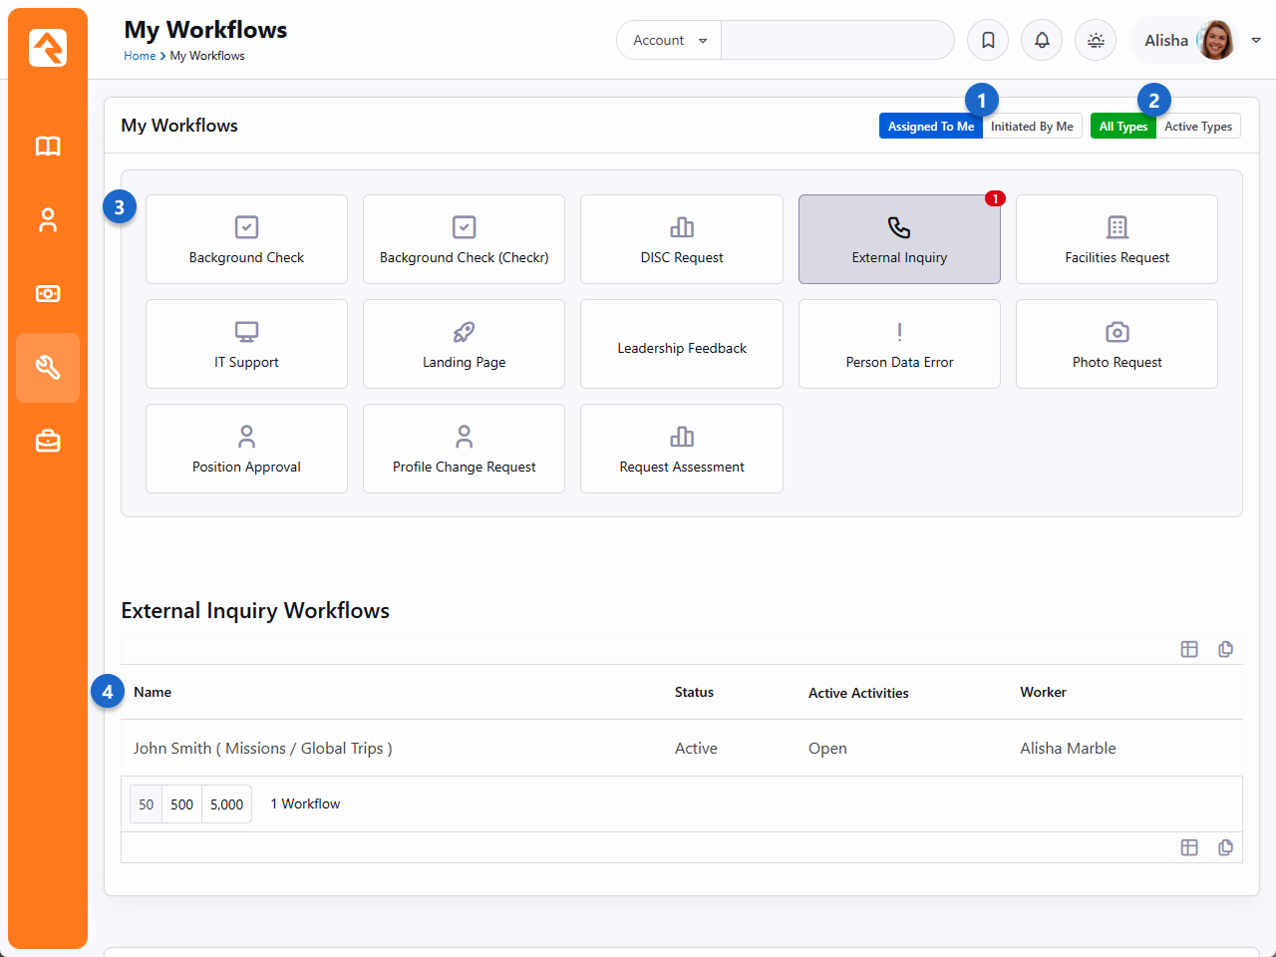1276x957 pixels.
Task: Toggle Active Types filter
Action: click(1197, 127)
